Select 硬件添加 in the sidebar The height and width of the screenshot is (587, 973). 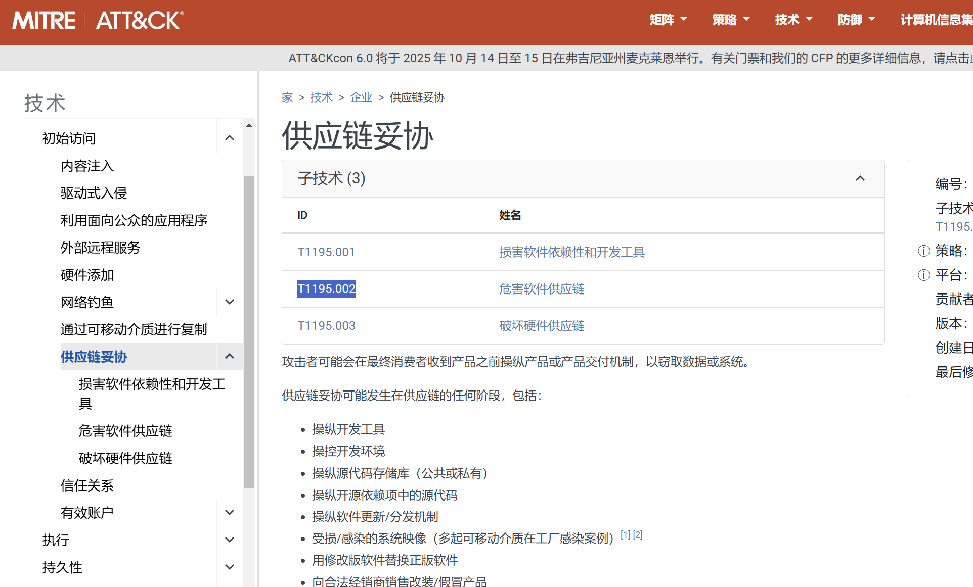pos(87,275)
